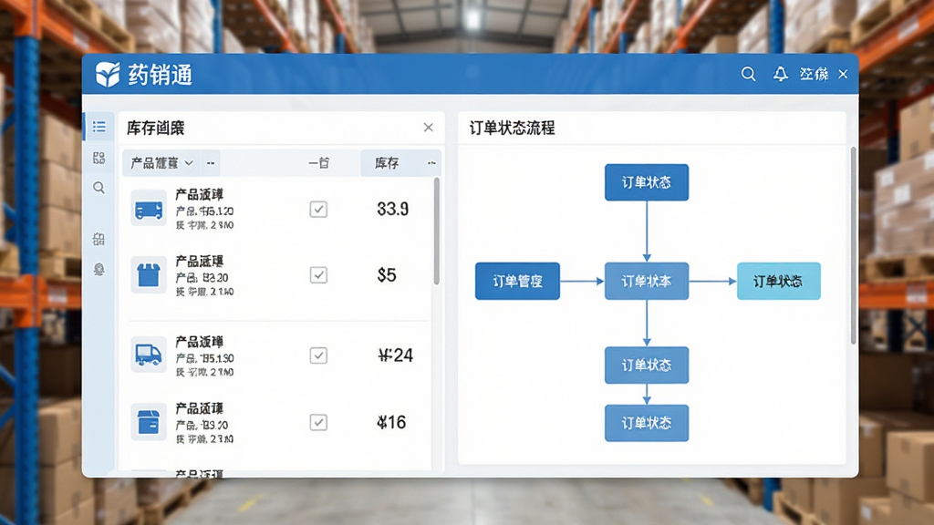
Task: Click the ¥24 stock value
Action: click(x=396, y=355)
